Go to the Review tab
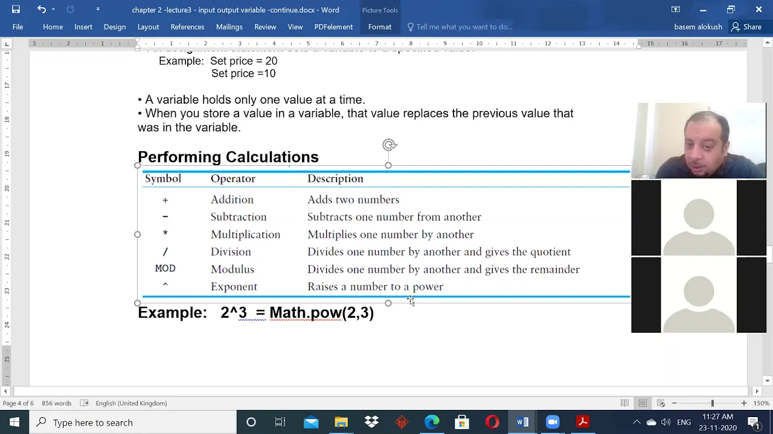The image size is (773, 434). coord(265,27)
